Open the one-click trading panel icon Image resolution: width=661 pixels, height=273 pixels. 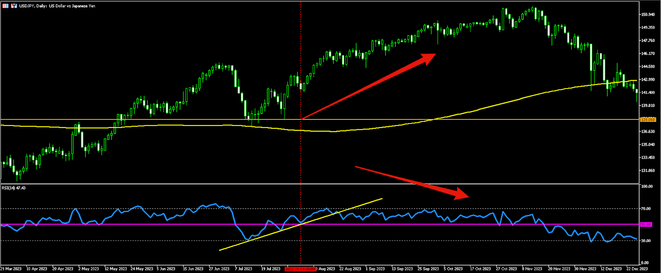pos(6,6)
